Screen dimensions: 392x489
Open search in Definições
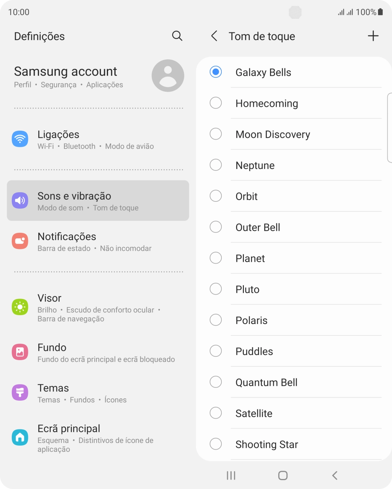(177, 36)
